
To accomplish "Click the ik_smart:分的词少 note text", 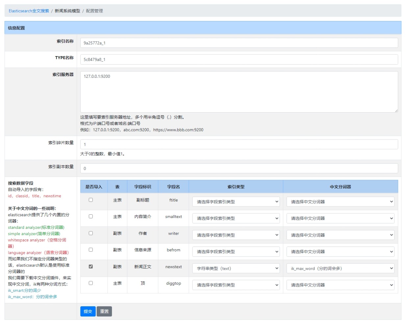I will (25, 291).
